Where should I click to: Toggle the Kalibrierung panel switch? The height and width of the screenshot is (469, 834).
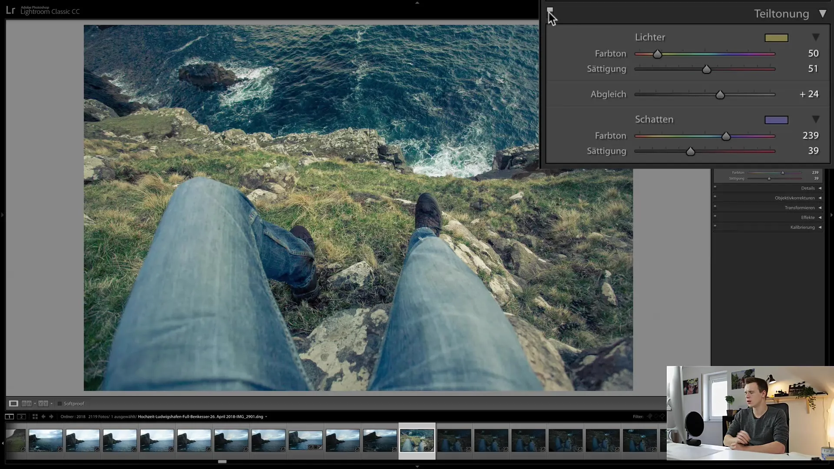(x=715, y=226)
